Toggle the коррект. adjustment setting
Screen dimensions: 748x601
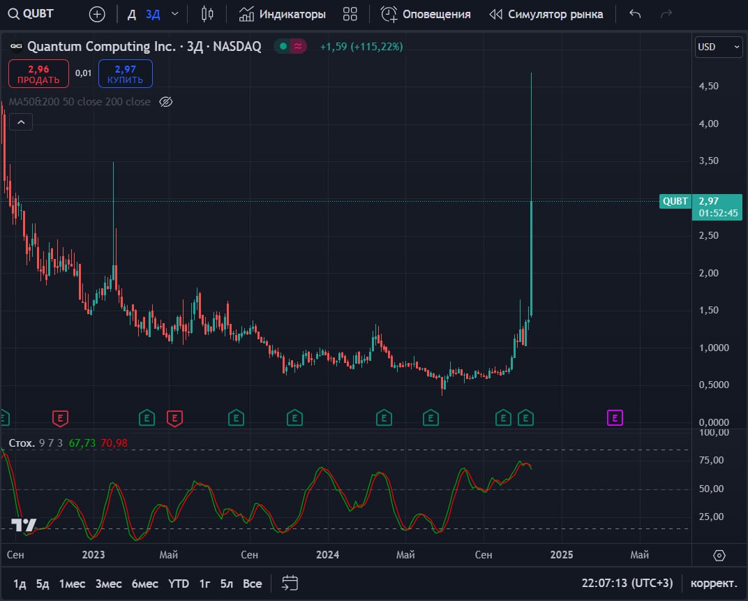pyautogui.click(x=714, y=584)
